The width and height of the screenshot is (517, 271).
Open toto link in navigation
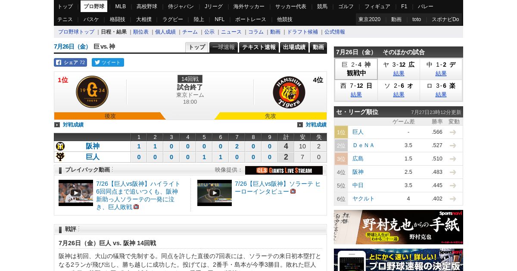(417, 19)
